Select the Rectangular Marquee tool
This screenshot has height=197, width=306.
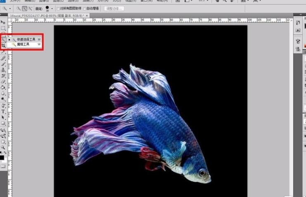(x=3, y=28)
